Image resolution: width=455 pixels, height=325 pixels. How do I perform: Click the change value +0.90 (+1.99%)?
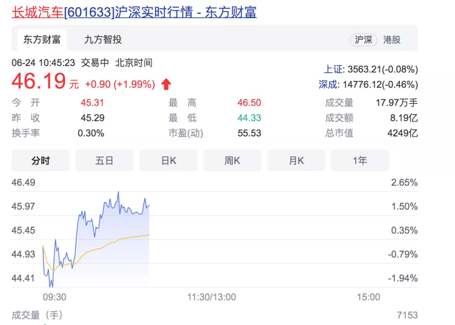point(120,85)
